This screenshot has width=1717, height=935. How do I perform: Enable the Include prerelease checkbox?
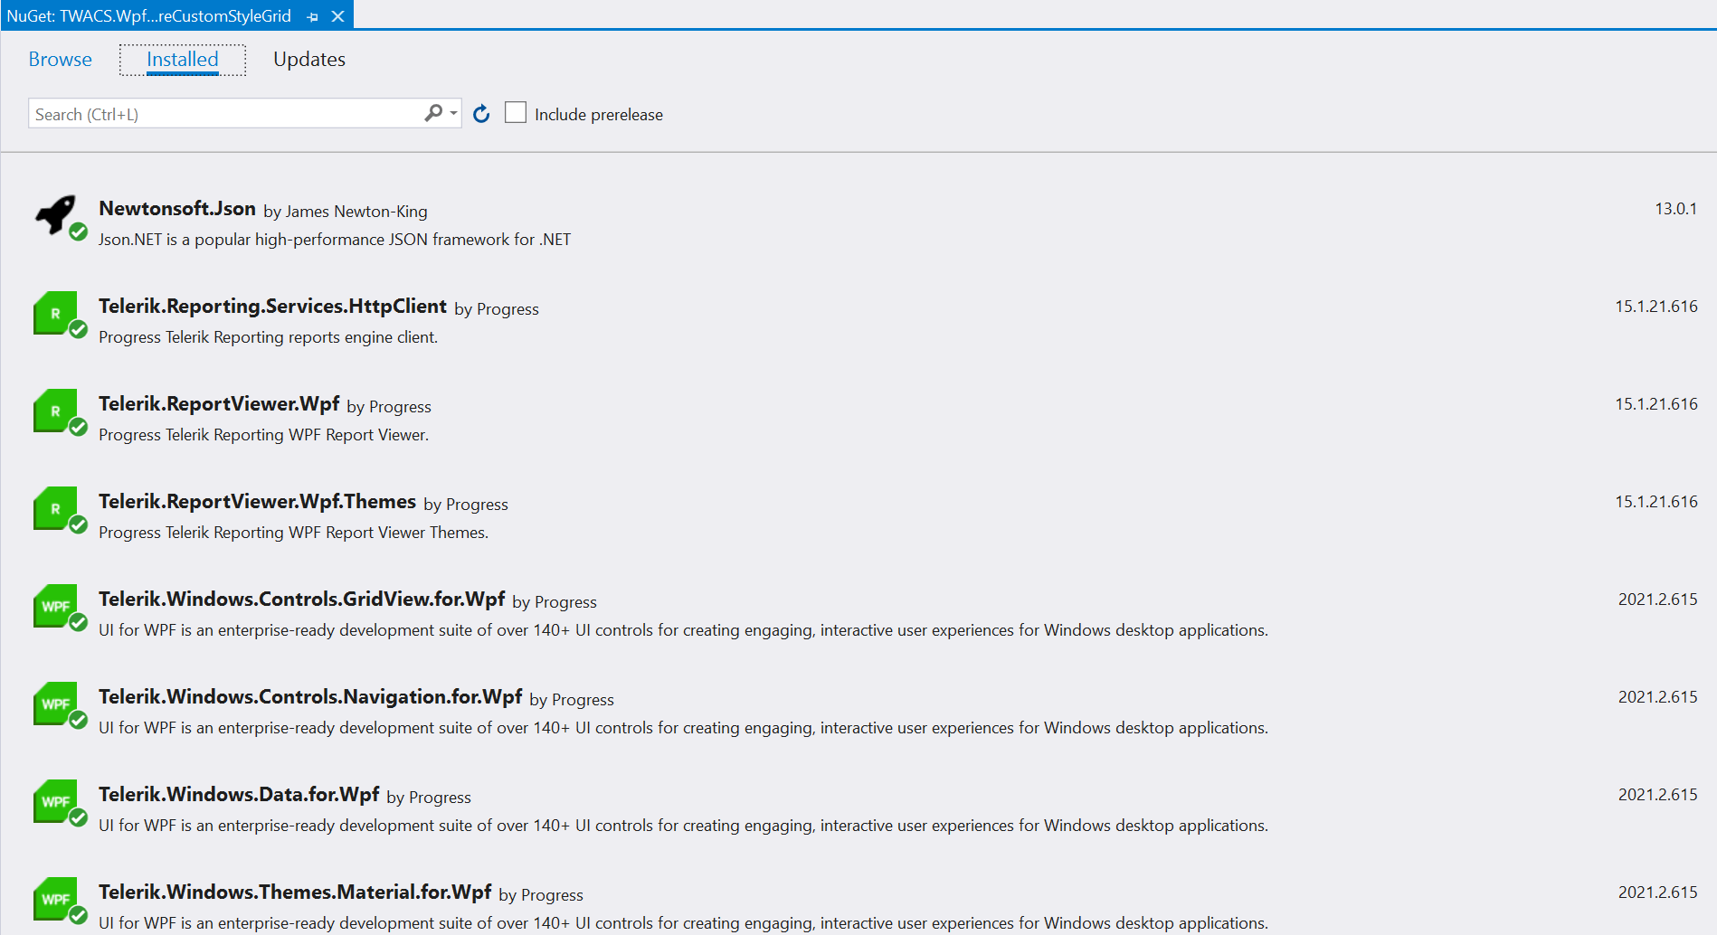515,111
